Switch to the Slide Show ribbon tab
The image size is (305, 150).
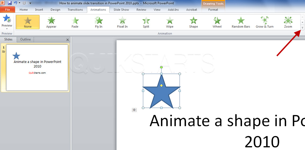coord(121,10)
